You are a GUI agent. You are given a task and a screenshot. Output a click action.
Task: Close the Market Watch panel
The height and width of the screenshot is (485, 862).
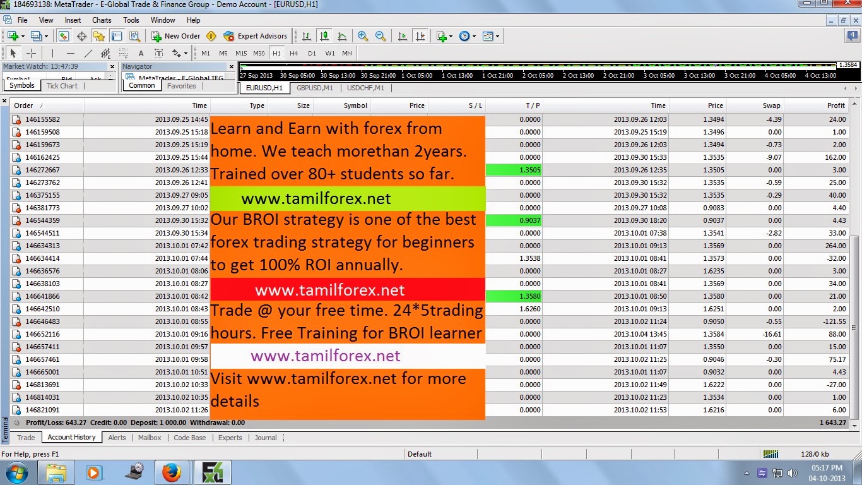tap(112, 66)
